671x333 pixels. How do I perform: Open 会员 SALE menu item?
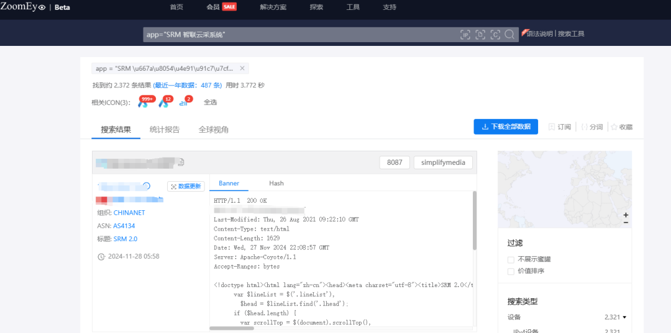point(221,7)
